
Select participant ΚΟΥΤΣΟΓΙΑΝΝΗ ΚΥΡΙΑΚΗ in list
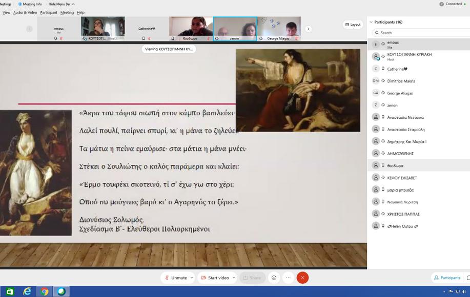[x=419, y=57]
